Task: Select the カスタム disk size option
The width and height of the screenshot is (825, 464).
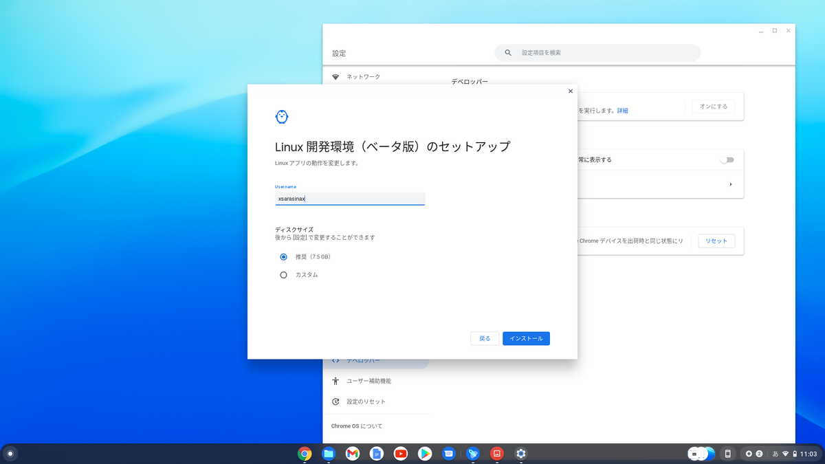Action: coord(283,275)
